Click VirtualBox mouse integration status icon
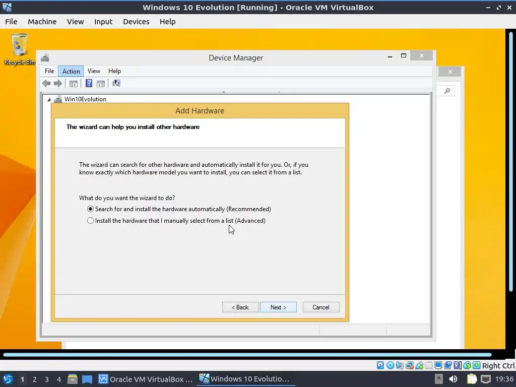The width and height of the screenshot is (516, 387). [x=467, y=365]
